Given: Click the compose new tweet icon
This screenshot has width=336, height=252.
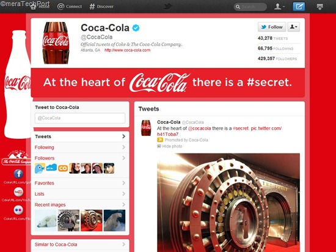Looking at the screenshot, I should coord(299,7).
